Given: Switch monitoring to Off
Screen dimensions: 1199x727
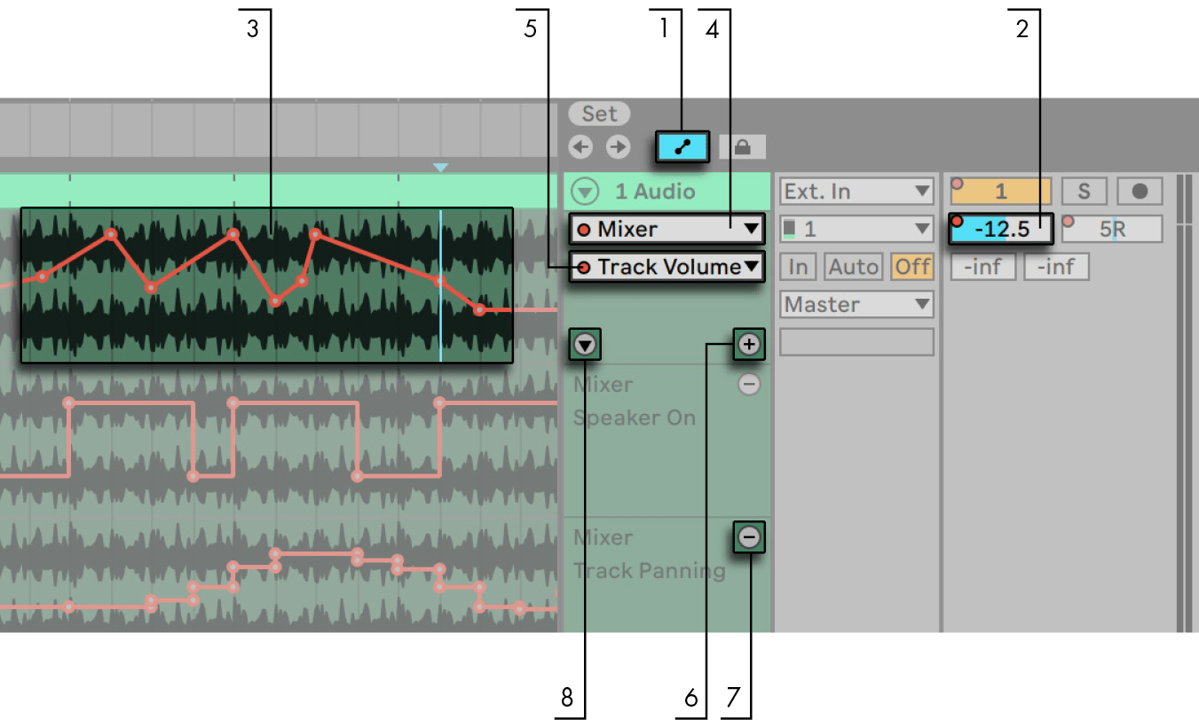Looking at the screenshot, I should 911,266.
